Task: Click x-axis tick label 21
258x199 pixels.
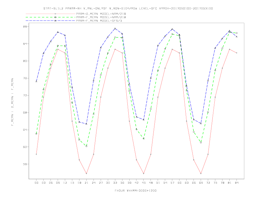Action: 86,183
